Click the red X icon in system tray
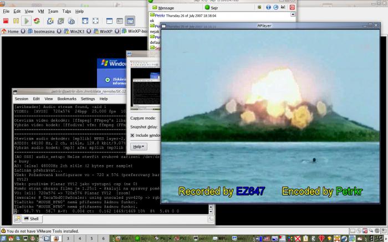This screenshot has height=242, width=388. [x=298, y=239]
